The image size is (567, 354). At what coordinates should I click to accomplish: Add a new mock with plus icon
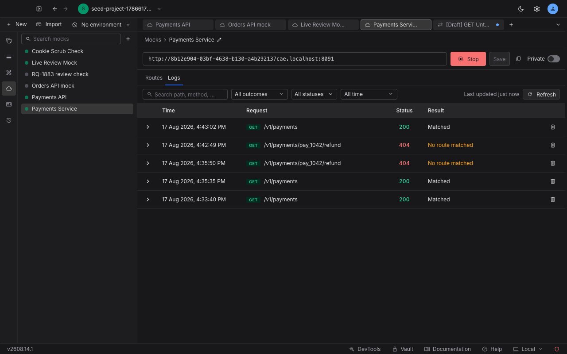[x=128, y=39]
